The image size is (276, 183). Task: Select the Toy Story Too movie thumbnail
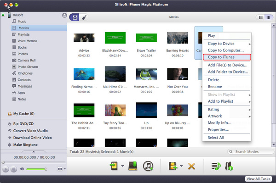pos(115,110)
